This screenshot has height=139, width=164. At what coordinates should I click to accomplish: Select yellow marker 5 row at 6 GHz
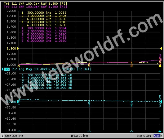click(x=44, y=25)
